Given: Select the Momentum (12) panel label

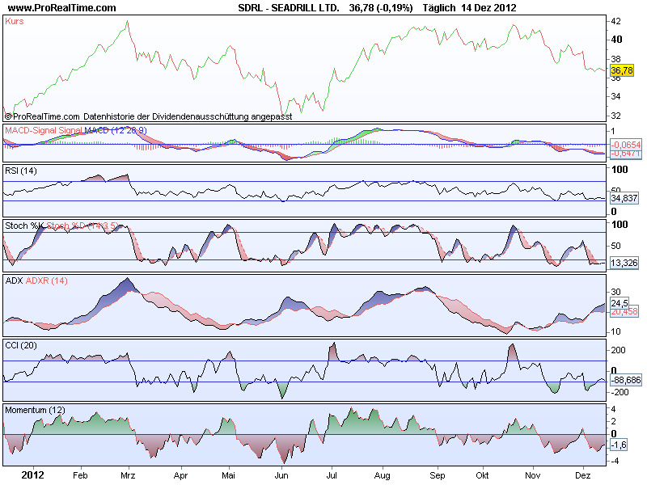Looking at the screenshot, I should pos(35,410).
